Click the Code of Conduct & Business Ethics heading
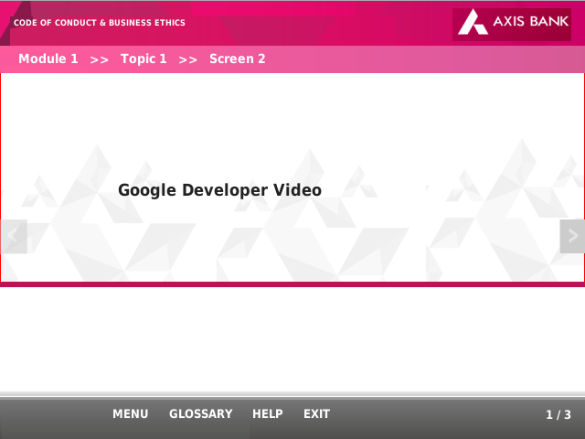The width and height of the screenshot is (585, 439). 100,22
